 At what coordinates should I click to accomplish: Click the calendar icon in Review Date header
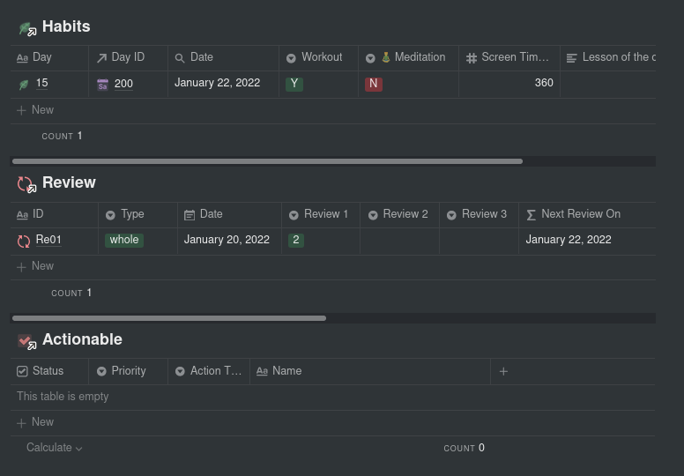tap(190, 215)
